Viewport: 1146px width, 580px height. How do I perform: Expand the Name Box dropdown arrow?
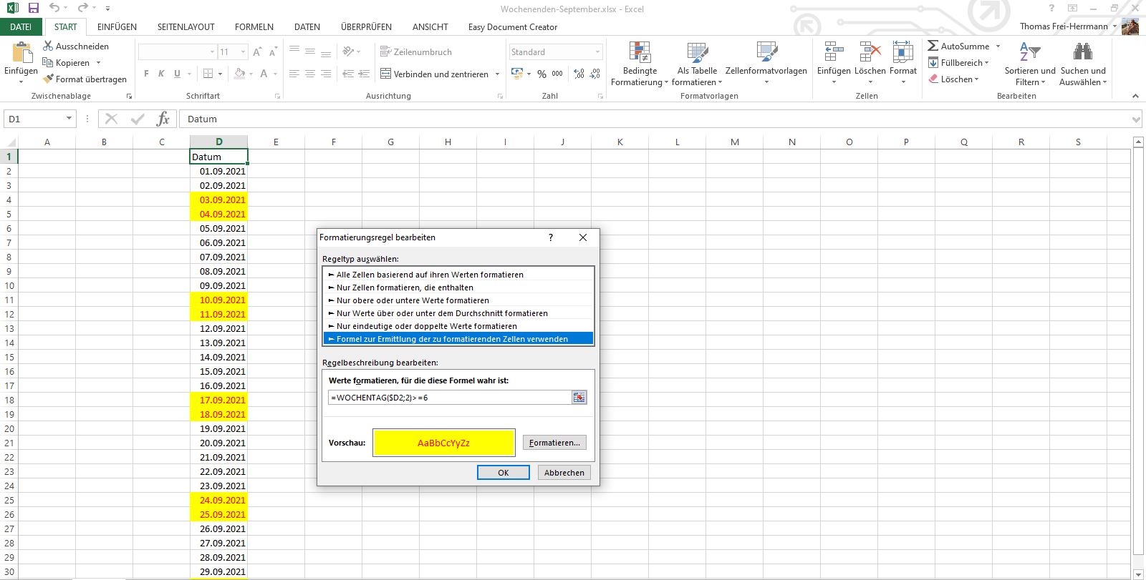[x=69, y=119]
